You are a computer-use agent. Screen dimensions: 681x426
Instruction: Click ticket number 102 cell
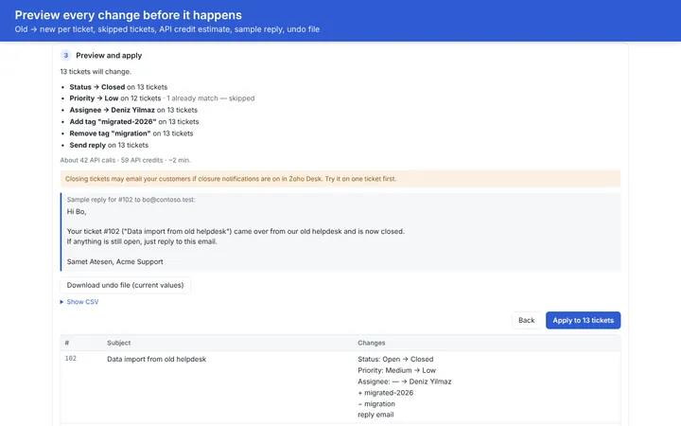(70, 359)
